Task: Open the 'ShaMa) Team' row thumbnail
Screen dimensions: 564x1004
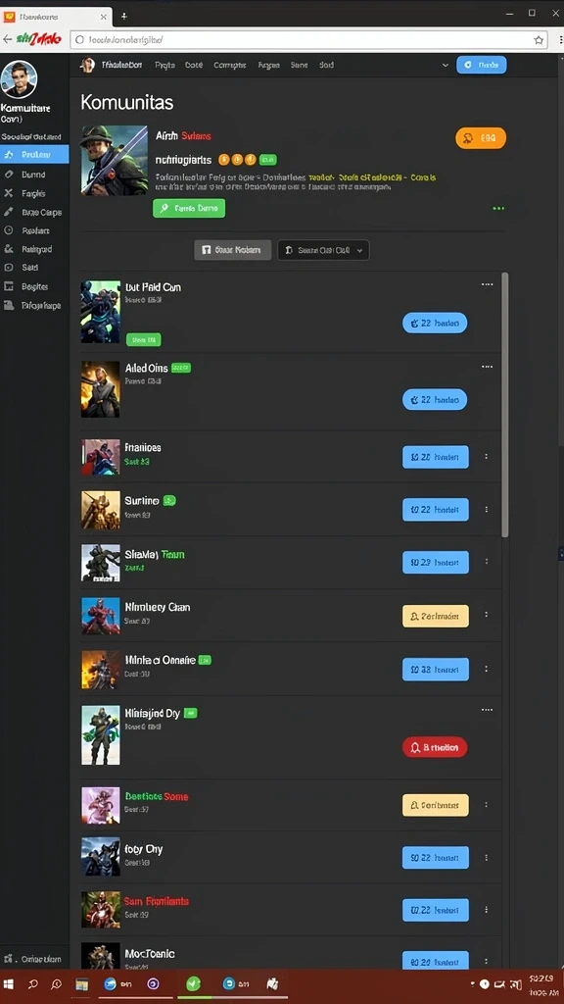Action: pyautogui.click(x=101, y=563)
